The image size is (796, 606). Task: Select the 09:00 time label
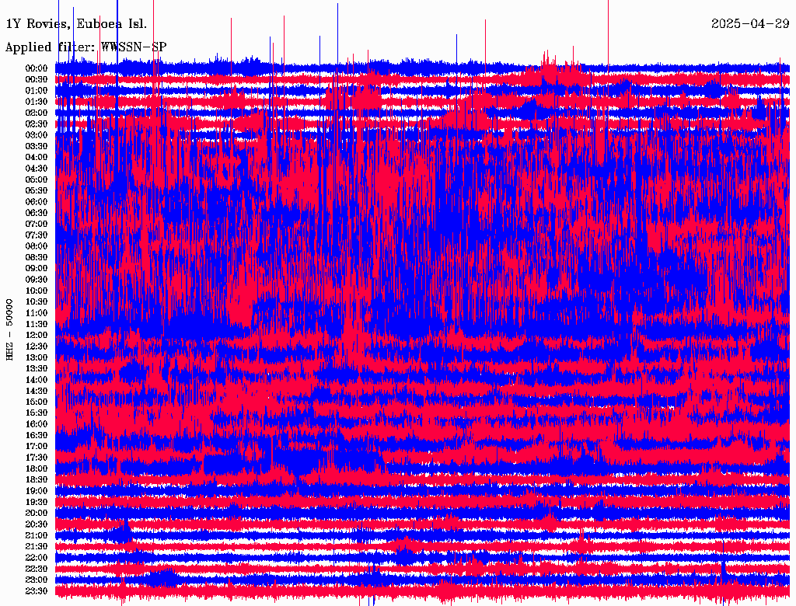pyautogui.click(x=37, y=268)
